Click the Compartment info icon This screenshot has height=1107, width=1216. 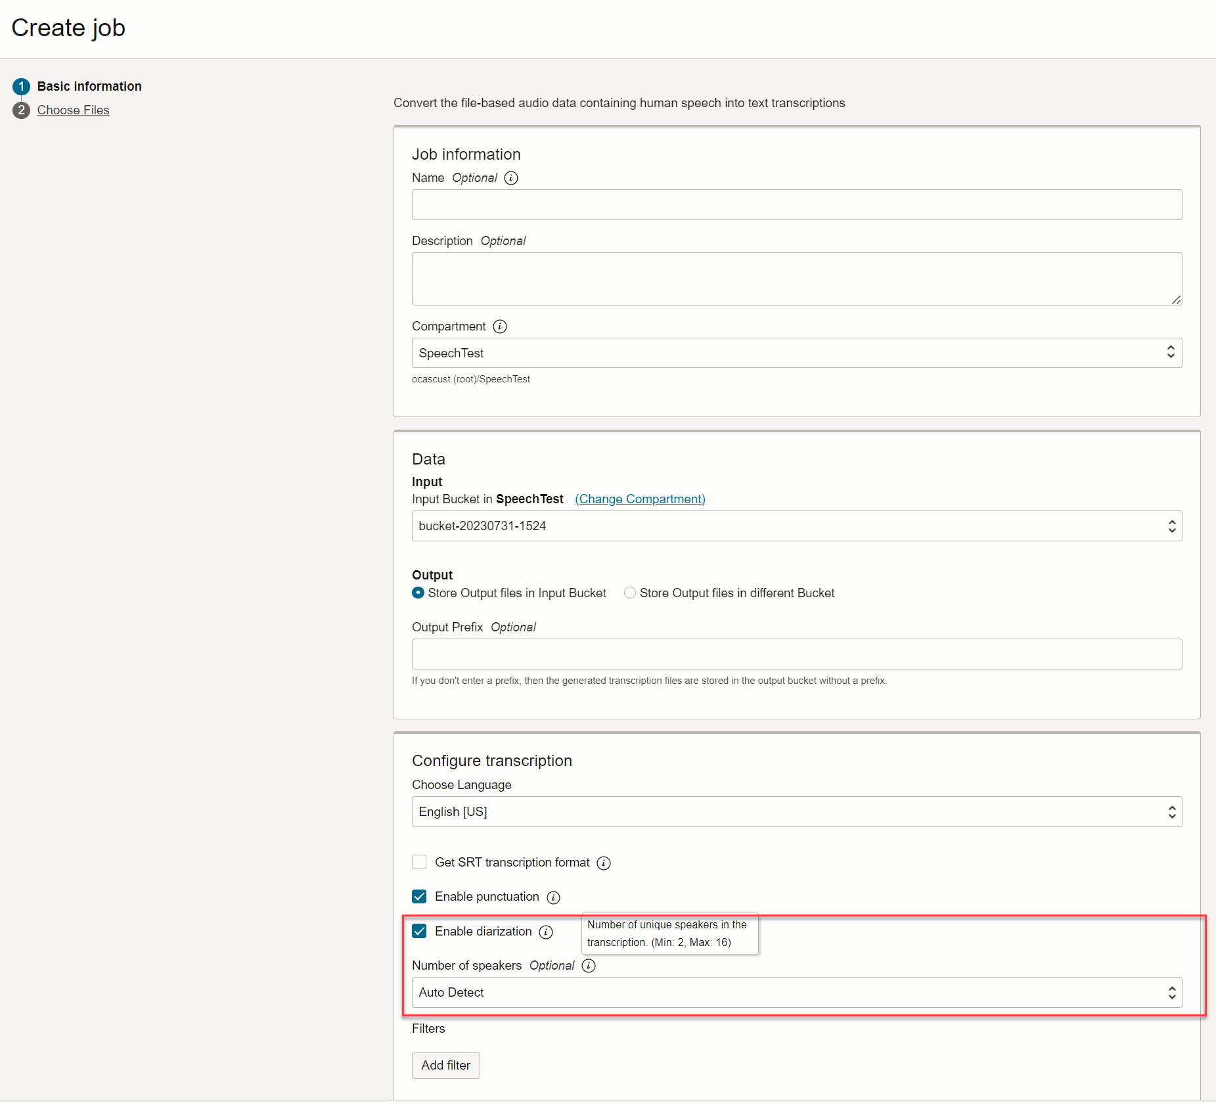[x=500, y=327]
